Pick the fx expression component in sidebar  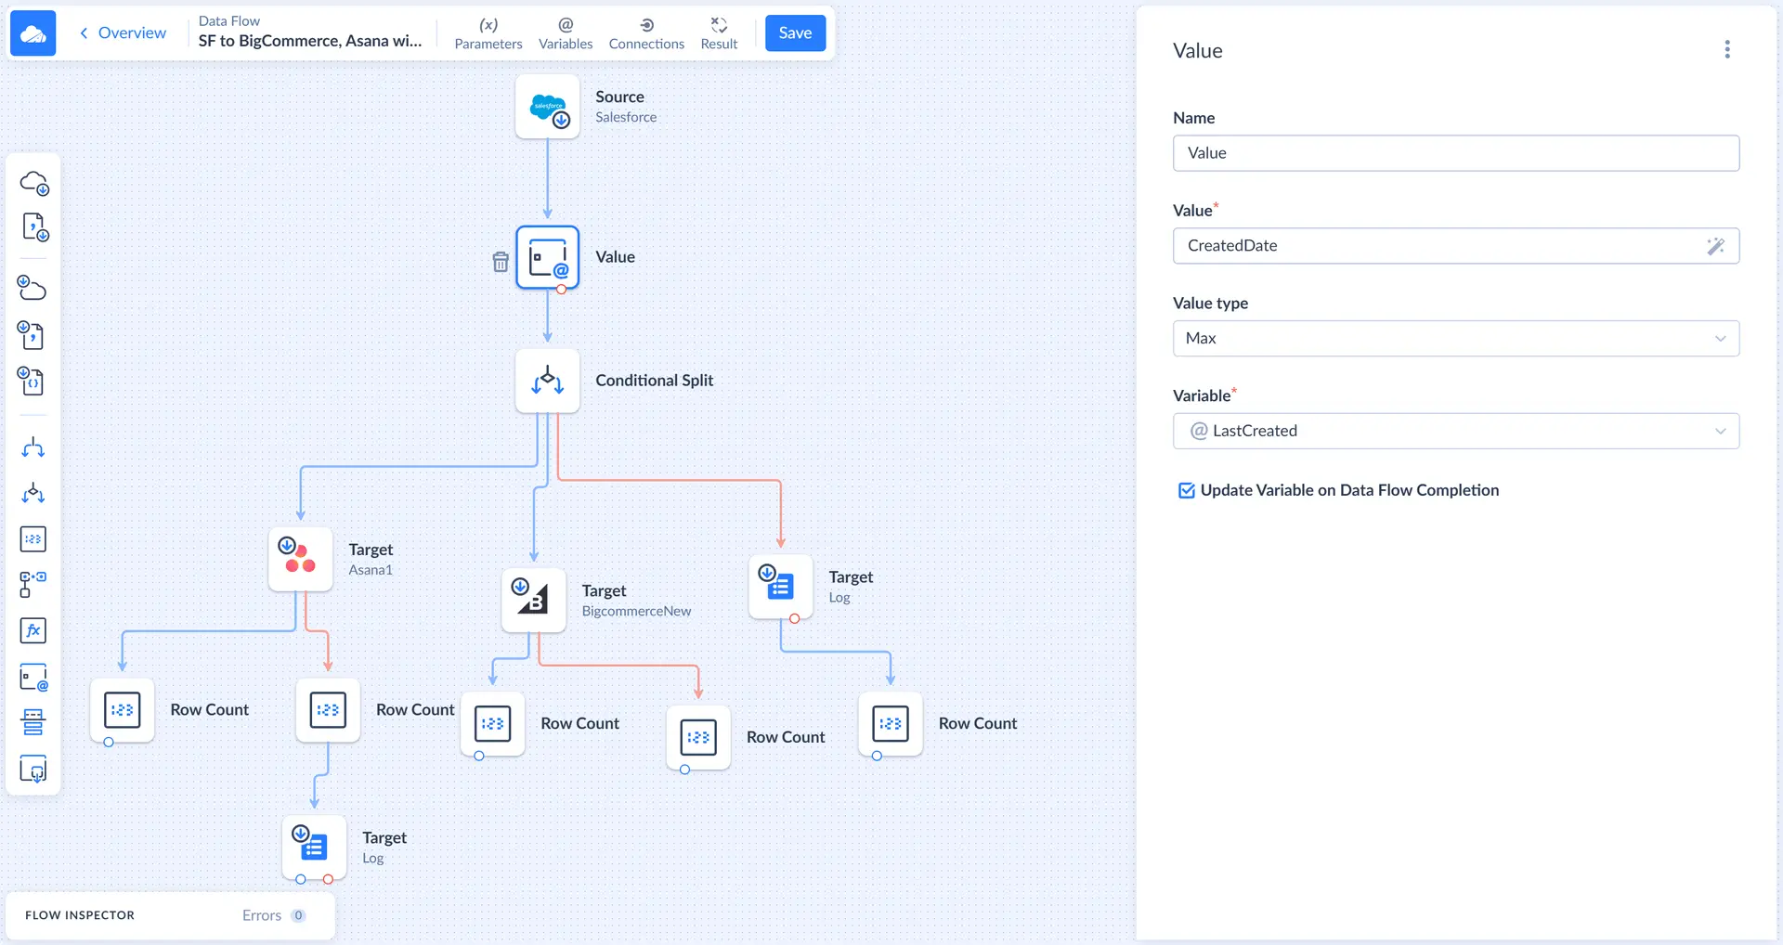click(33, 631)
